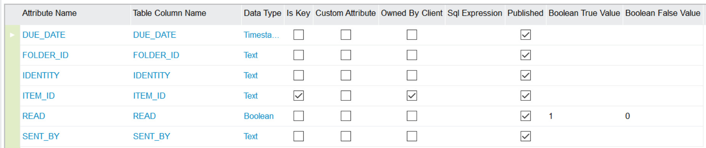Image resolution: width=706 pixels, height=148 pixels.
Task: Enable Custom Attribute for FOLDER_ID
Action: click(346, 55)
